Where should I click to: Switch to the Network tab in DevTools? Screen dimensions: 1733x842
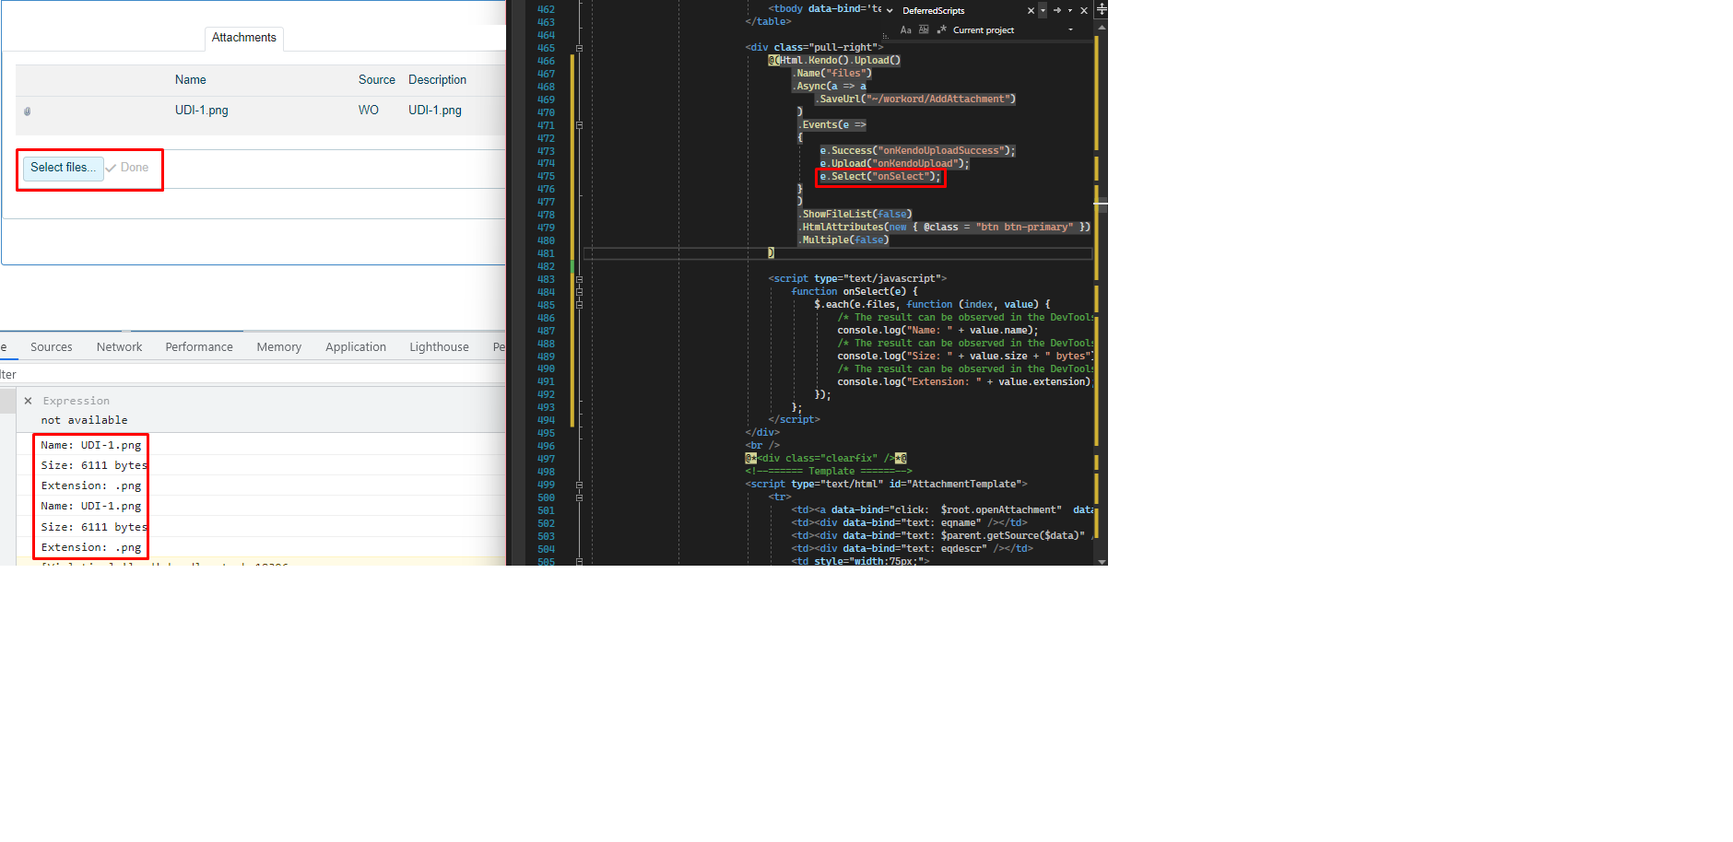(119, 347)
